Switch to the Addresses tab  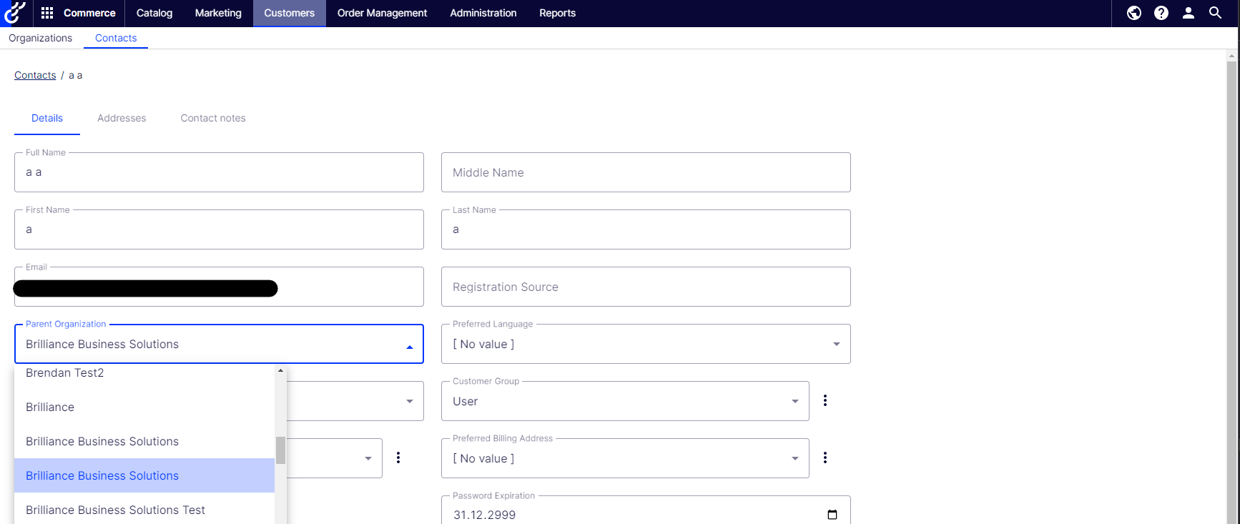click(122, 118)
